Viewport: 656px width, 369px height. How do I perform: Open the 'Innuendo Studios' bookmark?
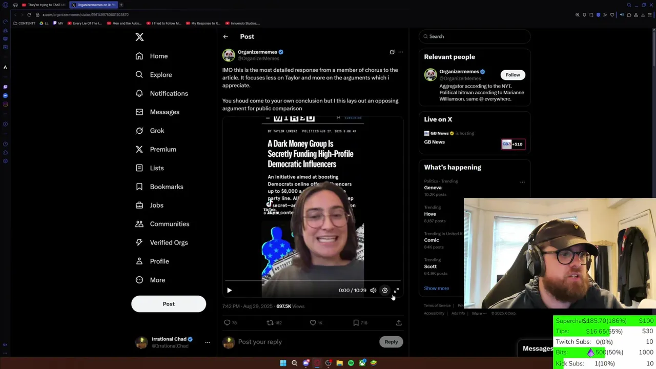coord(243,23)
